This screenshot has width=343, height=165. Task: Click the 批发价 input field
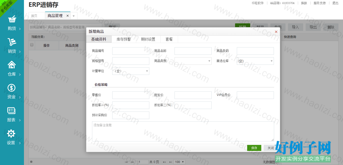tap(193, 95)
